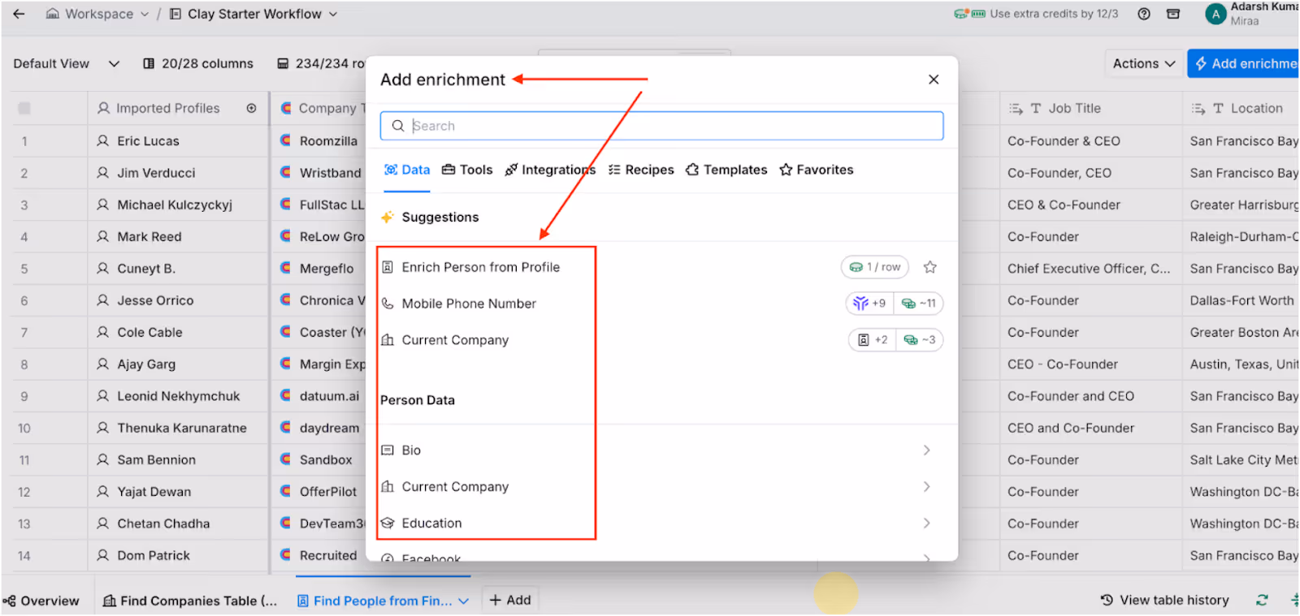Click the OfferPilot company cell

point(319,492)
